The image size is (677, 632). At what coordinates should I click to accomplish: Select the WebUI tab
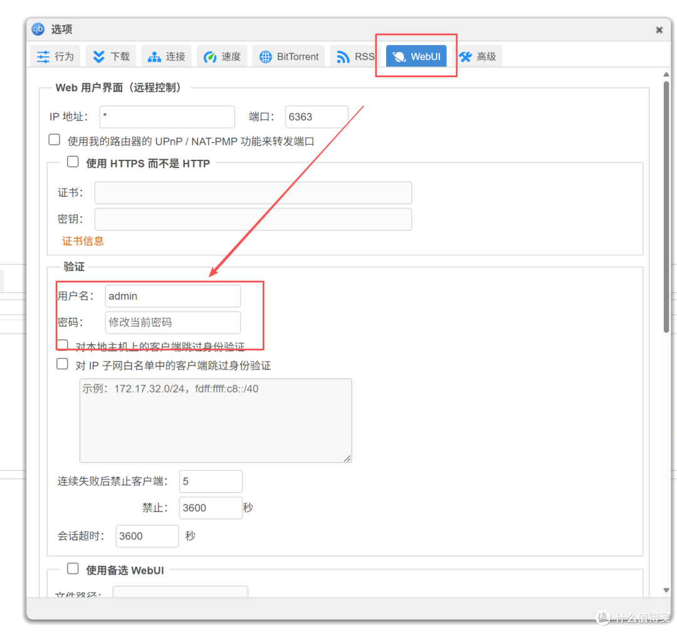416,56
